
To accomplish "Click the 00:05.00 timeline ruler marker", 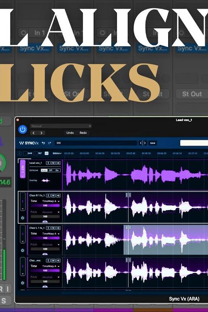I will pyautogui.click(x=131, y=153).
